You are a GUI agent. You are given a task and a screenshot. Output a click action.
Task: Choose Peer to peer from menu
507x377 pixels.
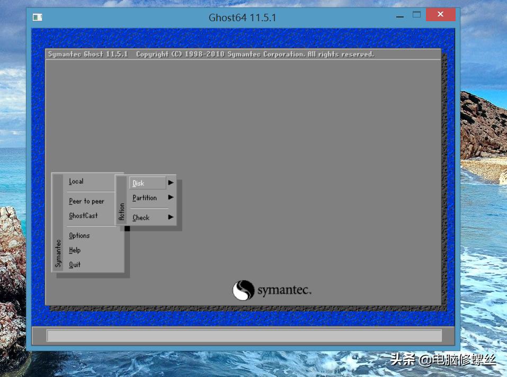[x=86, y=201]
